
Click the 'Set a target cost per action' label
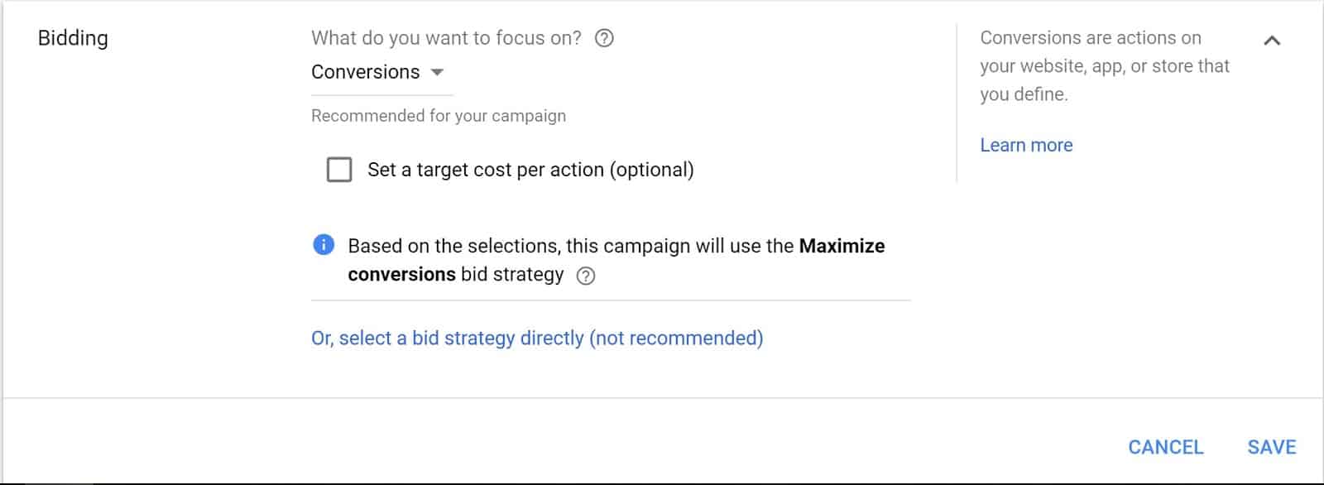530,170
